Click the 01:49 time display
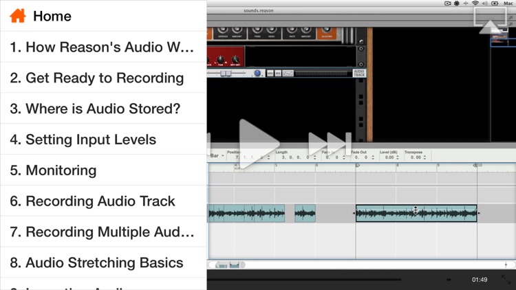This screenshot has width=516, height=290. 480,280
